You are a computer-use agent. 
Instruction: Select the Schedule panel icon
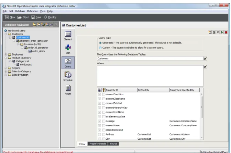tap(68, 76)
